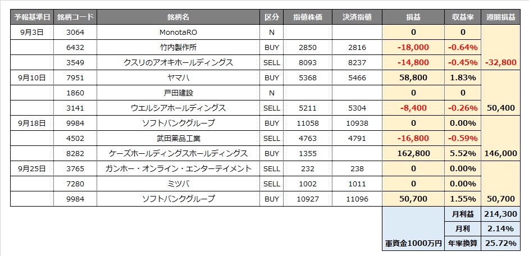Click the 5.52% return rate cell
This screenshot has height=256, width=529.
point(464,153)
